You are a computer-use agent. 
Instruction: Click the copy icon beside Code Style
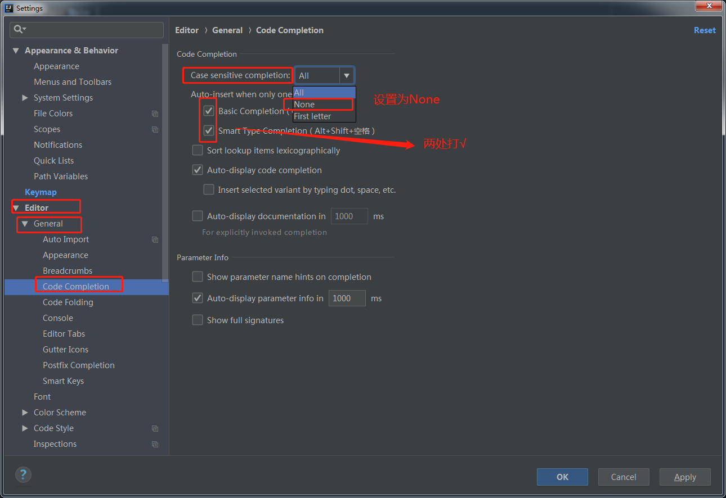(x=155, y=428)
